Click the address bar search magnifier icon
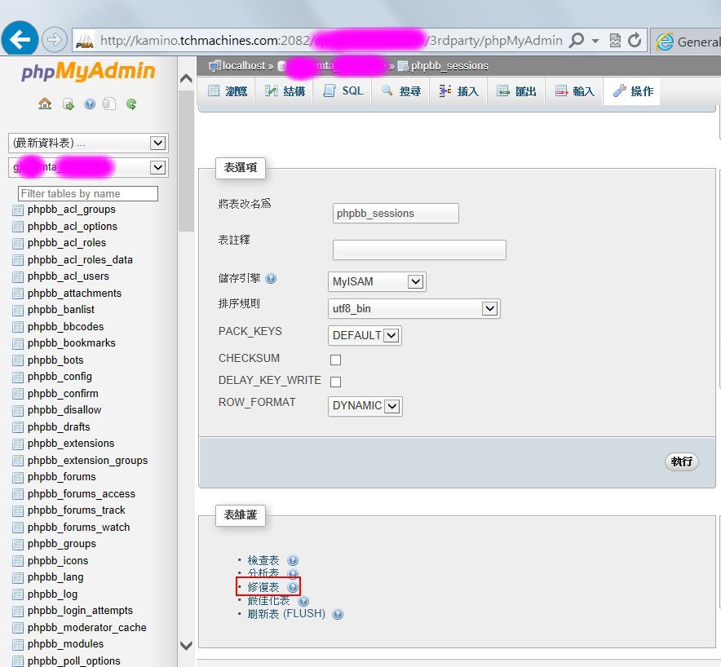The height and width of the screenshot is (667, 721). pos(576,41)
